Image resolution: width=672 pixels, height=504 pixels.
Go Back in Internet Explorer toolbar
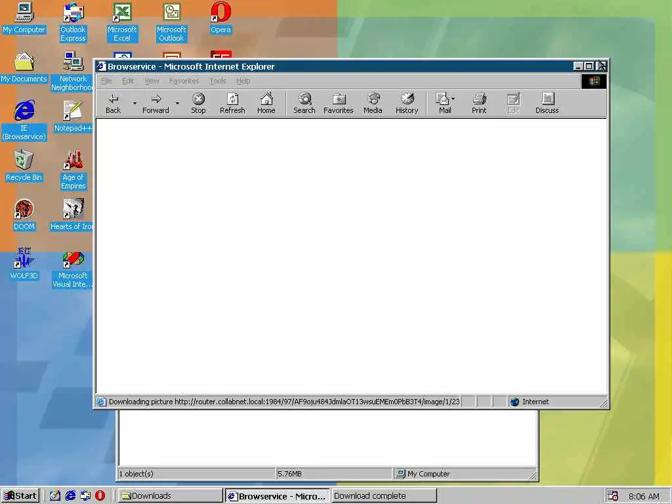click(x=113, y=103)
